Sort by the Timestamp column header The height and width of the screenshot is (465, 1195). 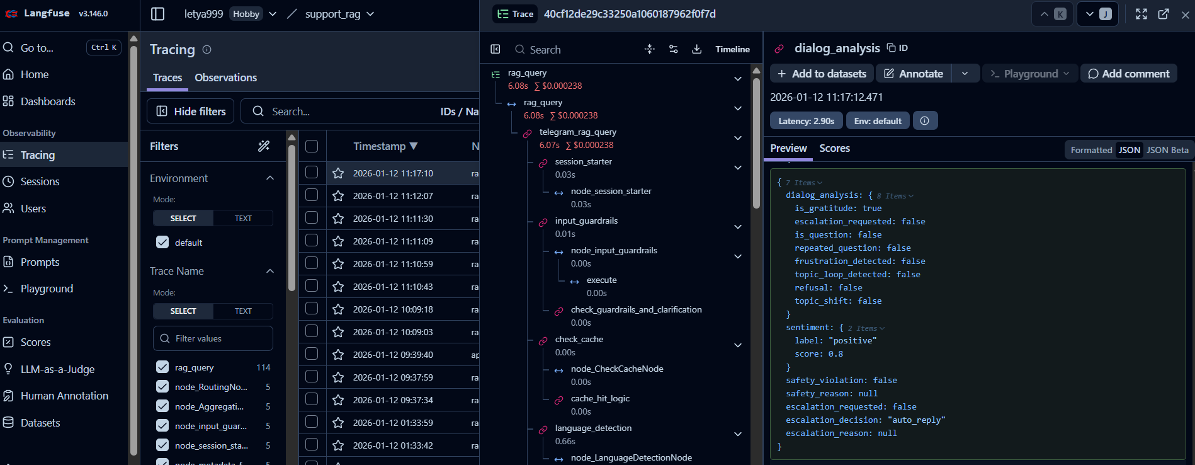(385, 146)
